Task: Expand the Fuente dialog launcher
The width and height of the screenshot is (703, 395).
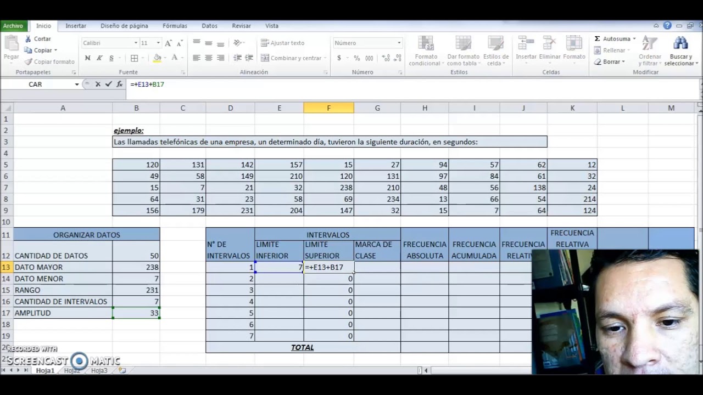Action: coord(182,72)
